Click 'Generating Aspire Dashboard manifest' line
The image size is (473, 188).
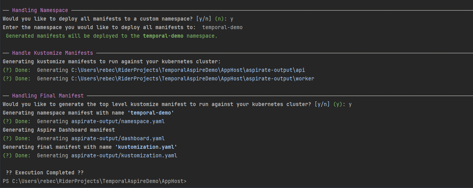[x=59, y=130]
